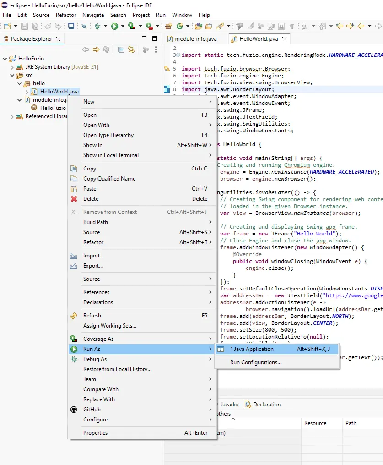
Task: Switch to the Declaration view tab
Action: pyautogui.click(x=263, y=405)
